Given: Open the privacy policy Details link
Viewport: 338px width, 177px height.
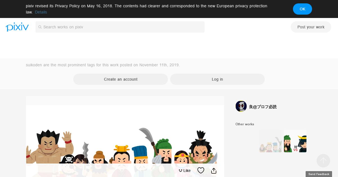Looking at the screenshot, I should 41,12.
